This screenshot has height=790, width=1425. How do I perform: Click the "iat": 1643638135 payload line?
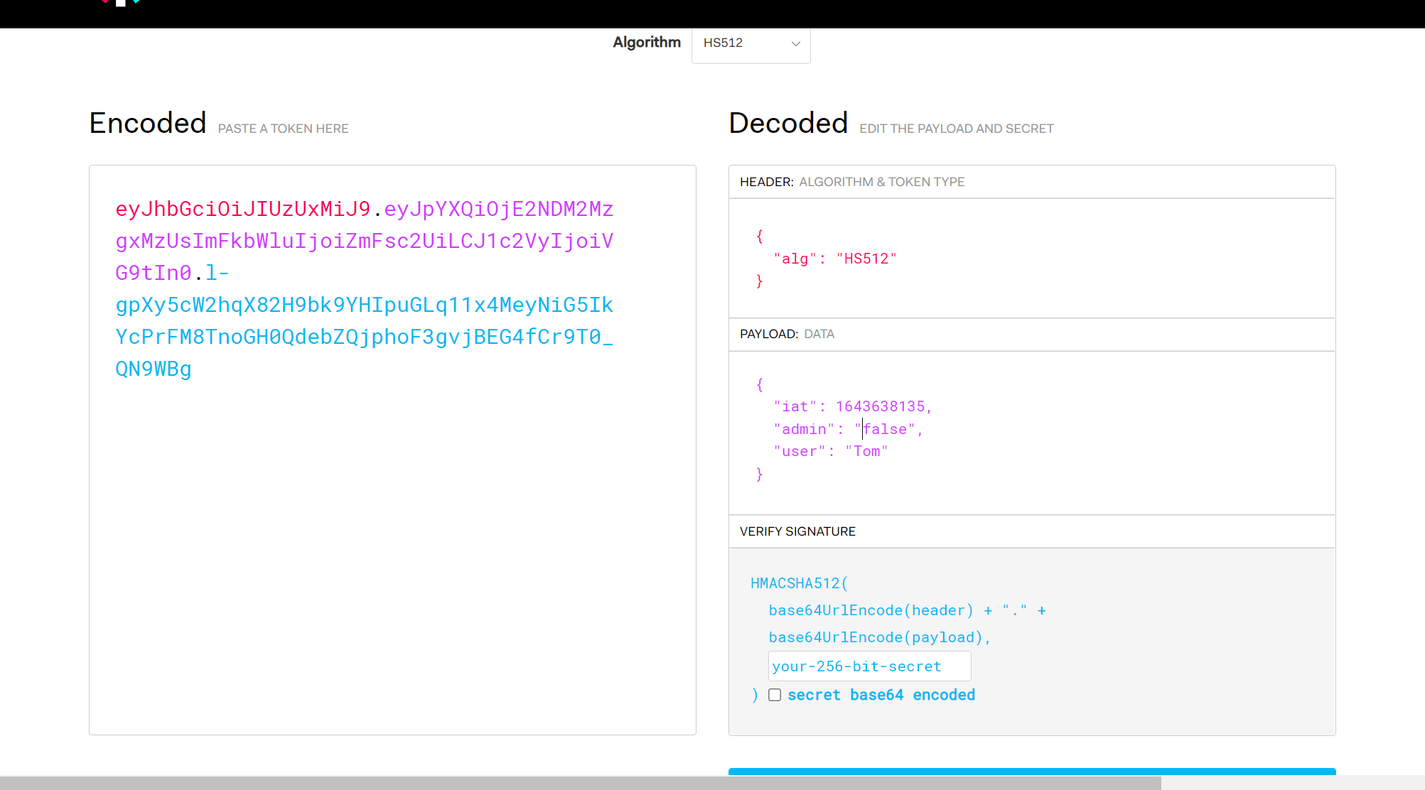pos(853,406)
